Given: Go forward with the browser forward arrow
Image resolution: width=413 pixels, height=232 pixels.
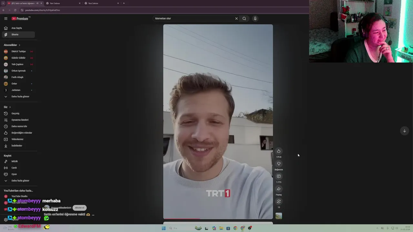Looking at the screenshot, I should [9, 10].
